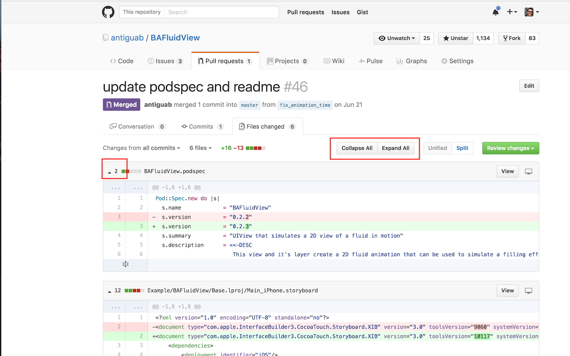The width and height of the screenshot is (570, 356).
Task: Click the This repository search scope label
Action: pos(142,12)
